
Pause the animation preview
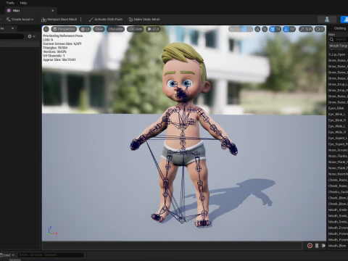(x=317, y=246)
